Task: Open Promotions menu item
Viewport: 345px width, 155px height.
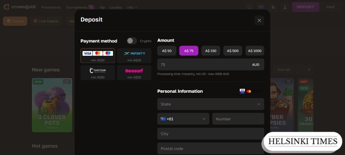Action: click(x=51, y=7)
